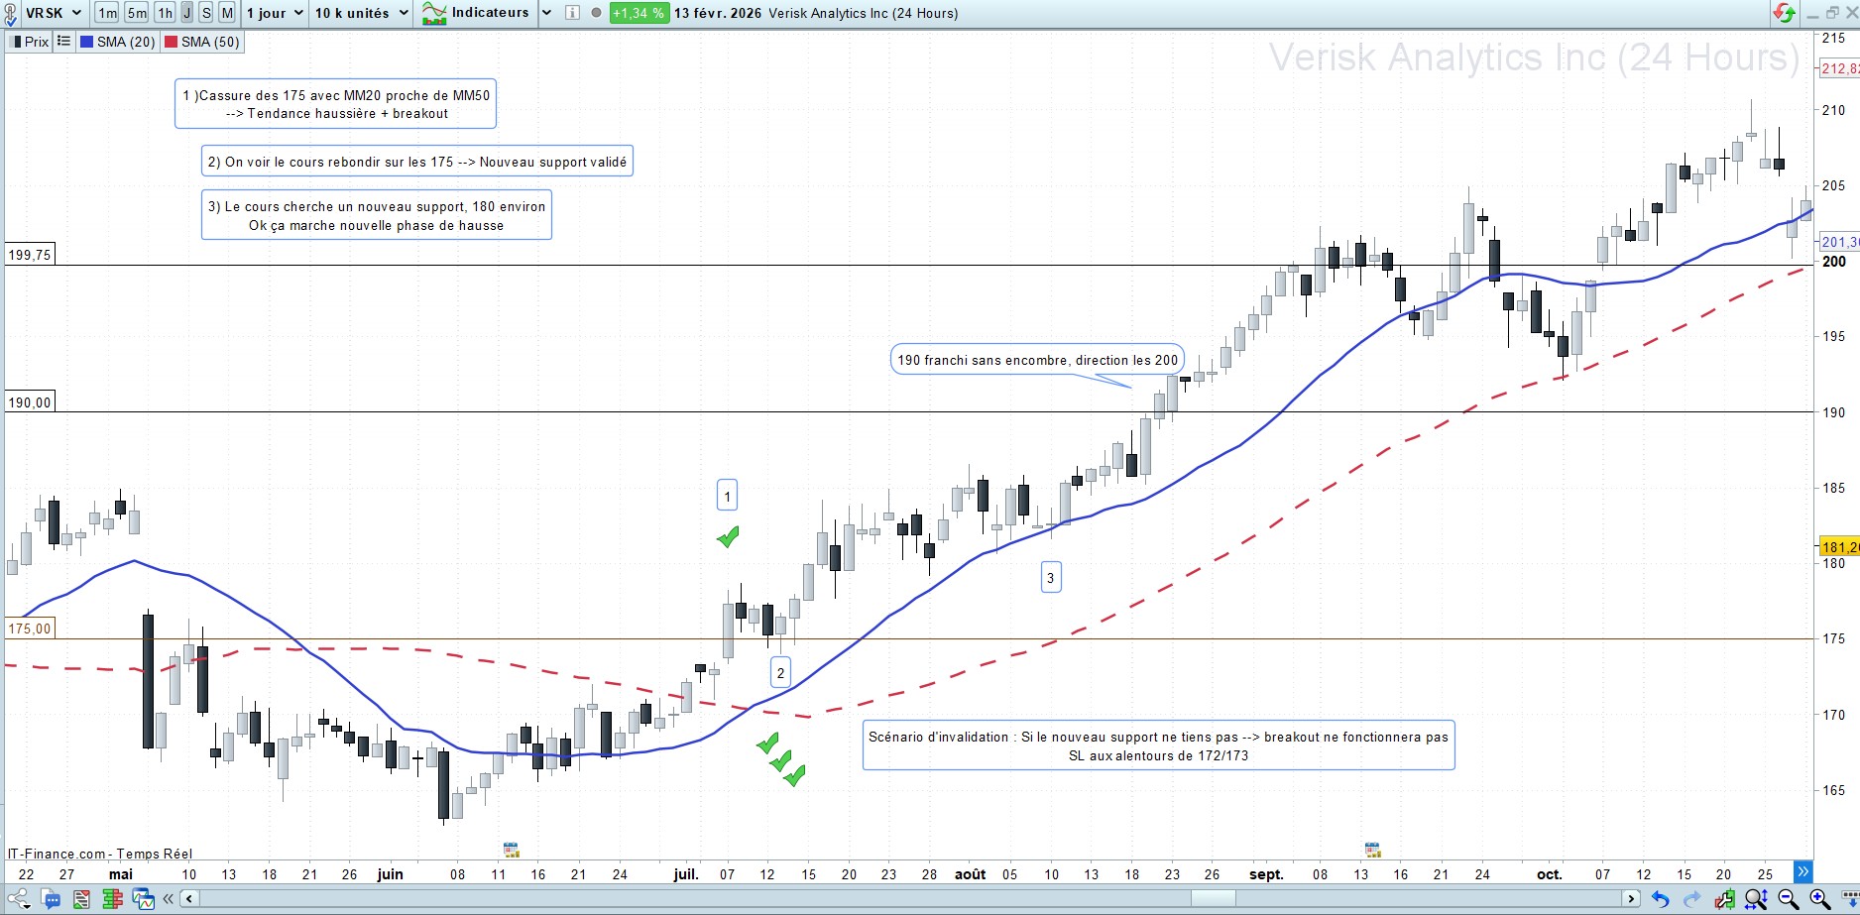The height and width of the screenshot is (915, 1860).
Task: Select the monthly M timeframe
Action: click(x=227, y=13)
